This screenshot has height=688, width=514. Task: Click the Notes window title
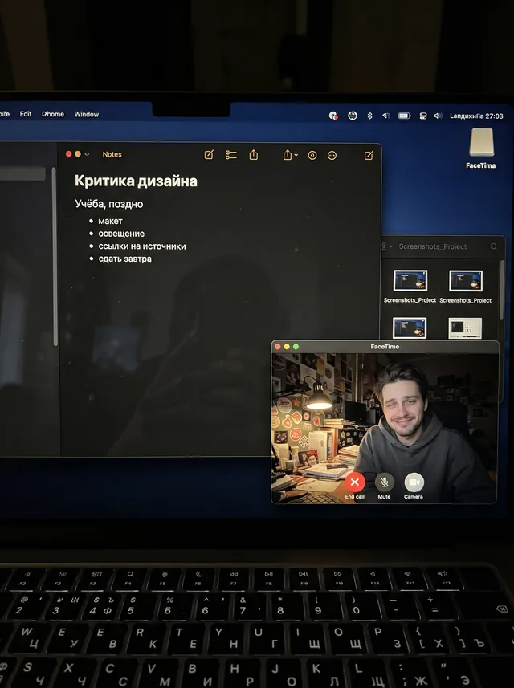coord(112,154)
